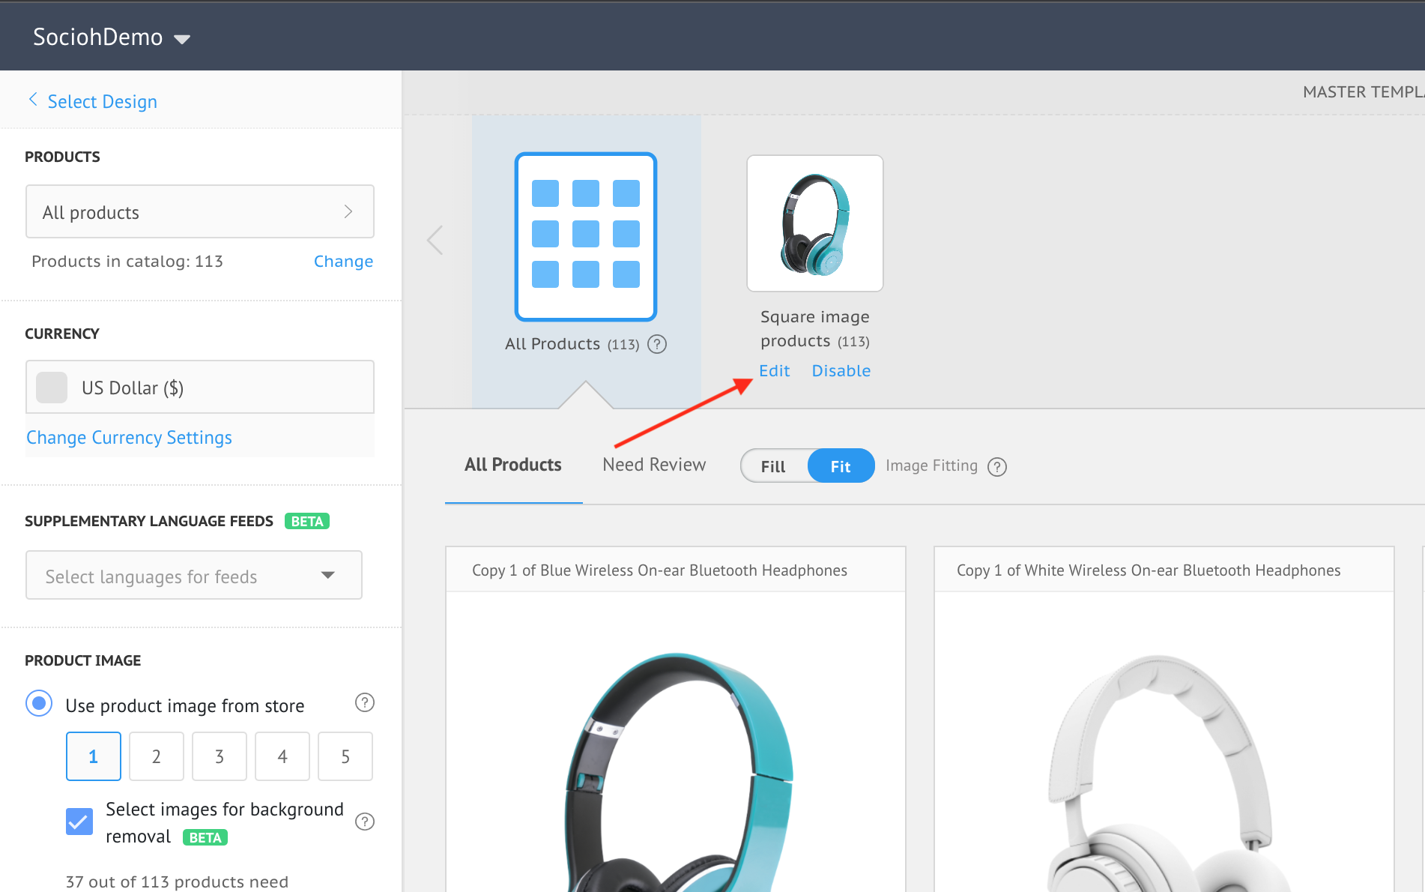Click the Image Fitting help icon
1425x892 pixels.
pyautogui.click(x=997, y=467)
